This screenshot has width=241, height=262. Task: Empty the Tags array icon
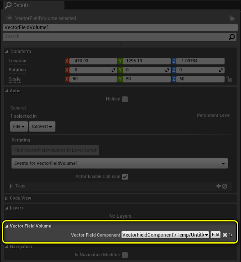[225, 186]
